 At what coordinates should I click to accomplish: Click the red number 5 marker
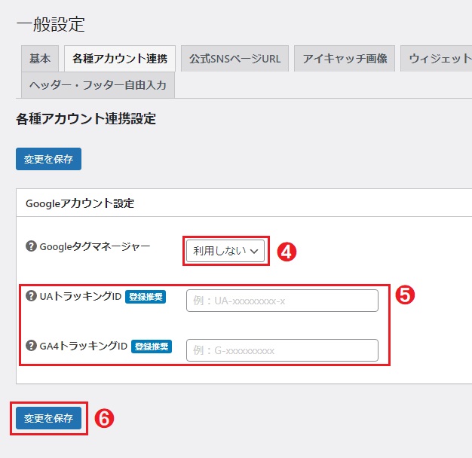tap(406, 295)
